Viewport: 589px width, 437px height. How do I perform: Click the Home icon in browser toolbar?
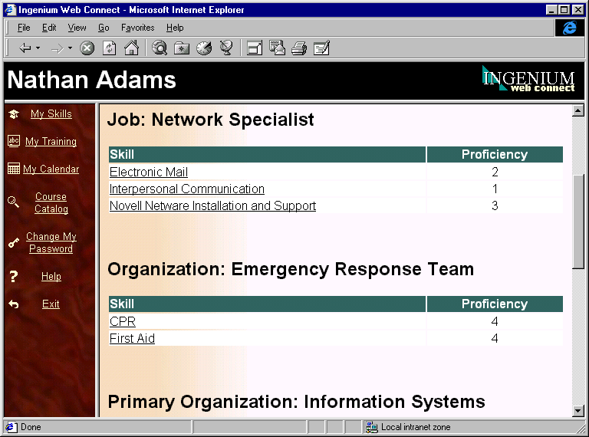click(x=131, y=48)
